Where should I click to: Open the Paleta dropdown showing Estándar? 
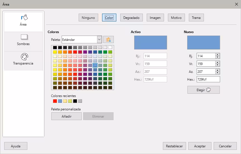pyautogui.click(x=82, y=39)
